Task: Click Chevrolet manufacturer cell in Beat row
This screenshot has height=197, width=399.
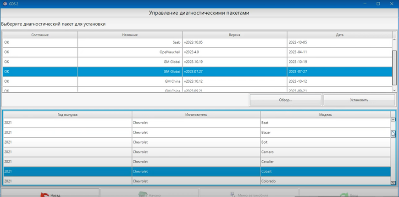Action: click(x=196, y=123)
